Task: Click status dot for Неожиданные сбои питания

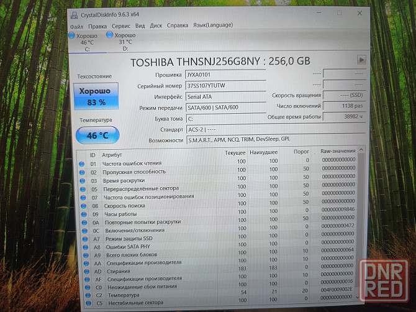Action: 88,287
